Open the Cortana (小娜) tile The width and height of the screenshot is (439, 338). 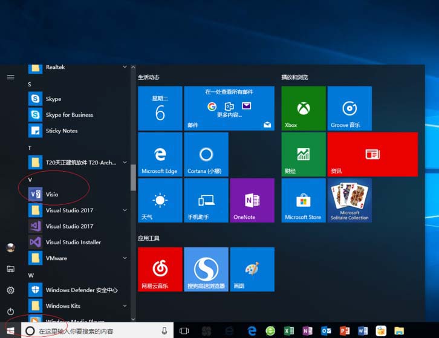206,154
